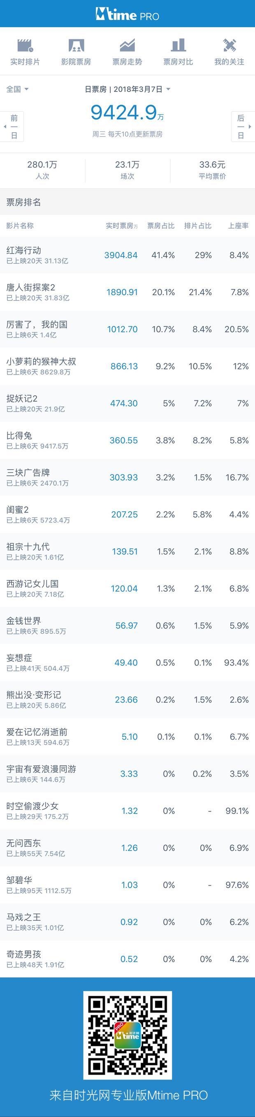Sort by 实时票房 column header
This screenshot has height=1117, width=255.
coord(121,226)
